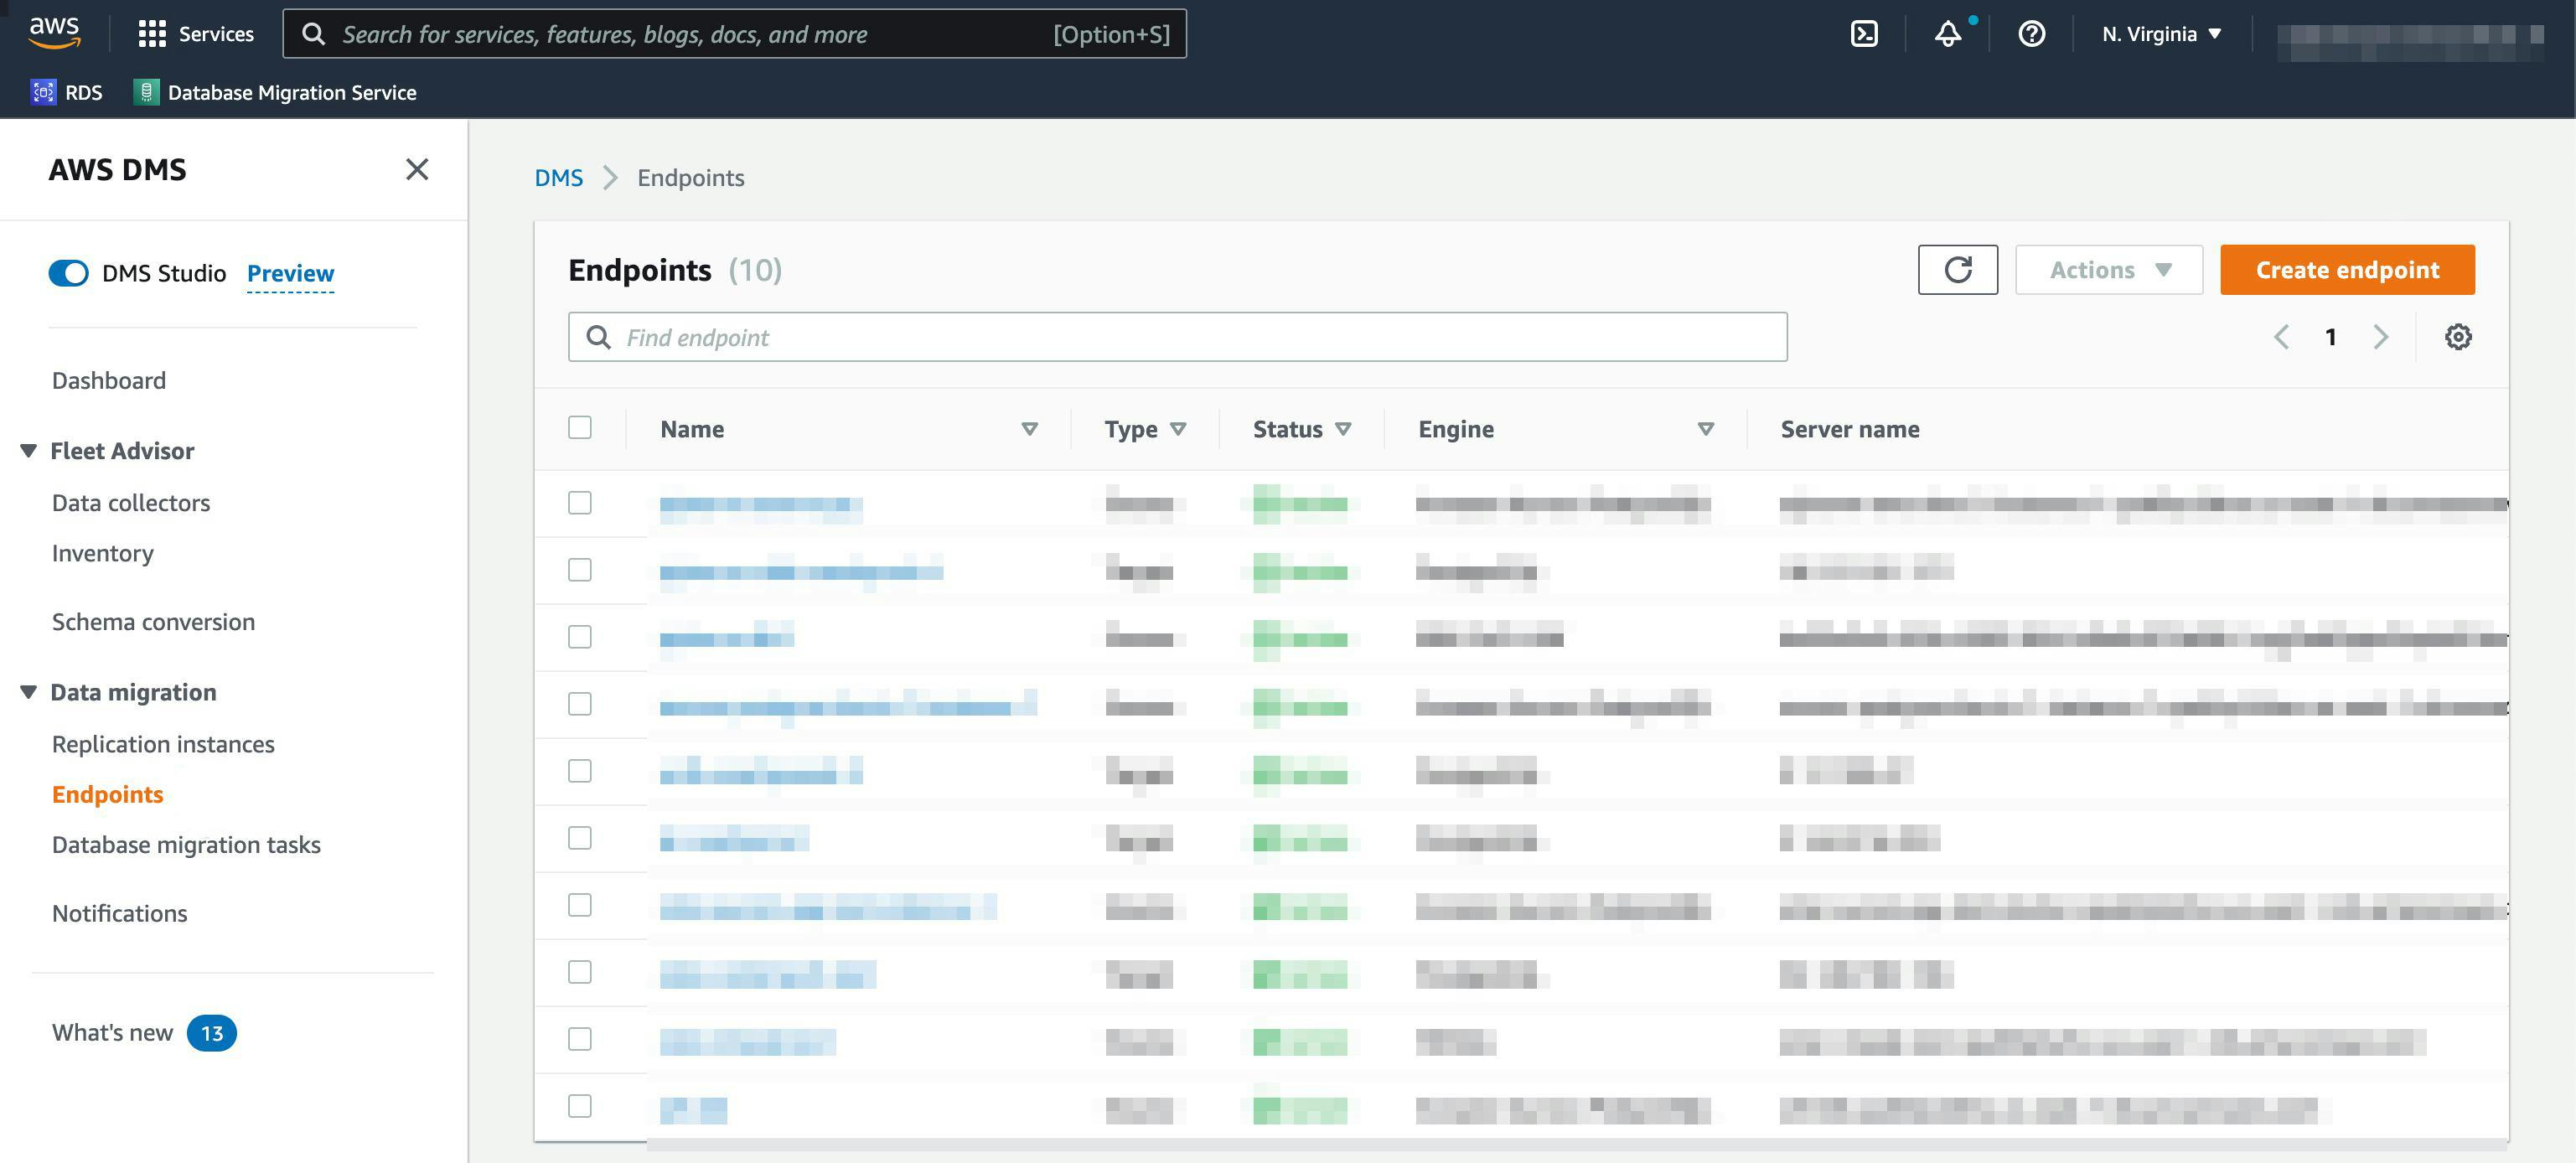Launch AWS CloudShell terminal
The image size is (2576, 1163).
coord(1864,33)
